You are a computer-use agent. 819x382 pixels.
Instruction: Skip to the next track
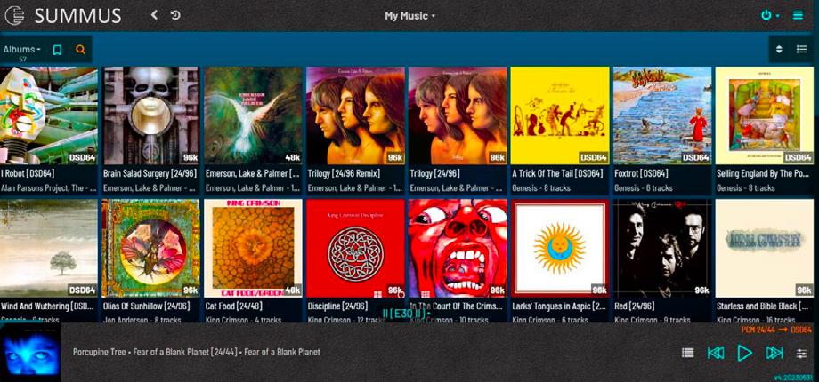(x=774, y=353)
